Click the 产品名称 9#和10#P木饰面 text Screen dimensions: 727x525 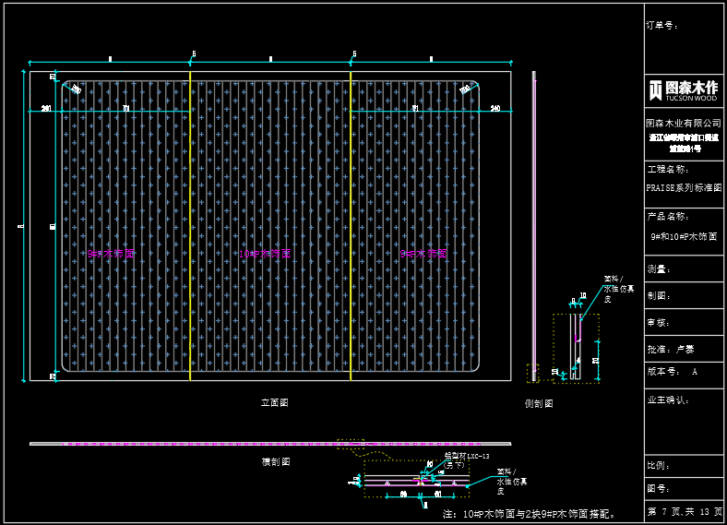(684, 236)
